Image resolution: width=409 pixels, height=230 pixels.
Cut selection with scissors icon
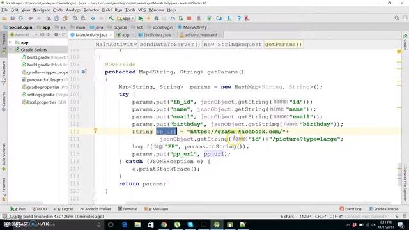pos(49,19)
